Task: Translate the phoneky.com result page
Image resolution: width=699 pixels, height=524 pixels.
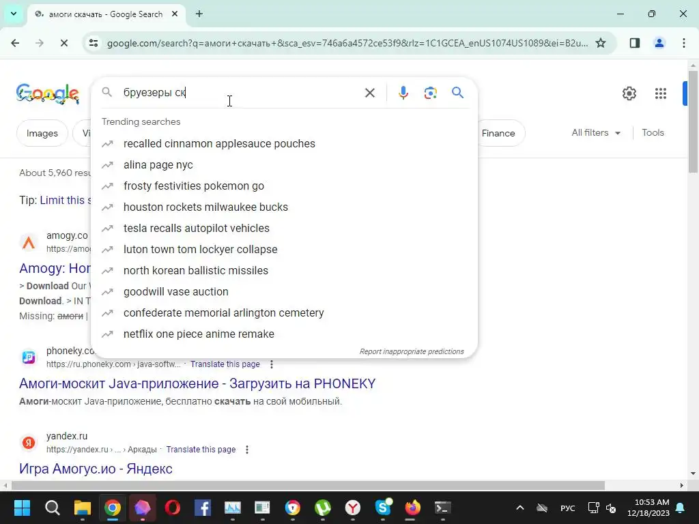Action: pos(225,364)
